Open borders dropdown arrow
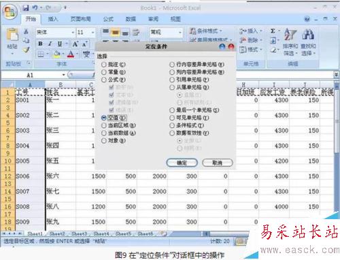Image resolution: width=340 pixels, height=260 pixels. point(48,54)
